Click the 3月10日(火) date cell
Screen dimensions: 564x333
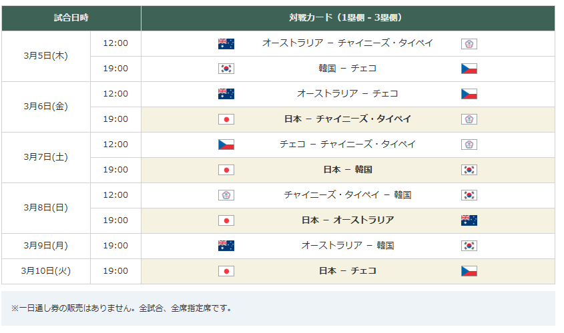pos(45,271)
